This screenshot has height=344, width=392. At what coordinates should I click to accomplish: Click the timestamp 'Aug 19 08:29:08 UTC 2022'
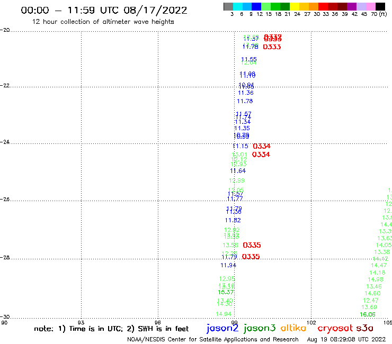(346, 339)
